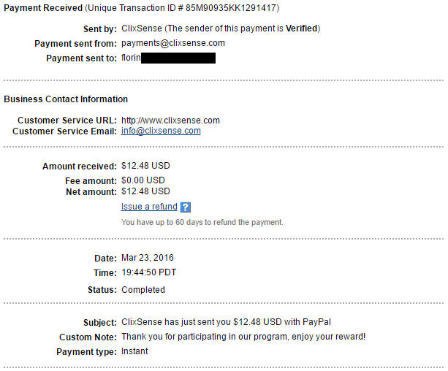Click the date Mar 23, 2016

point(148,258)
